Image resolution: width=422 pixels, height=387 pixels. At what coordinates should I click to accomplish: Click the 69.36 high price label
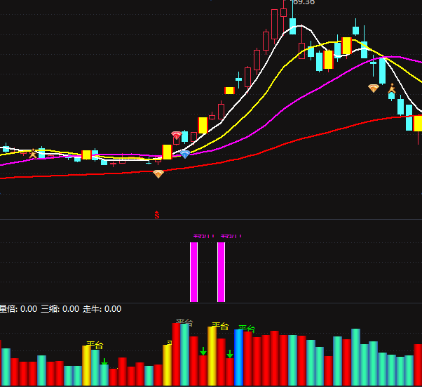304,2
